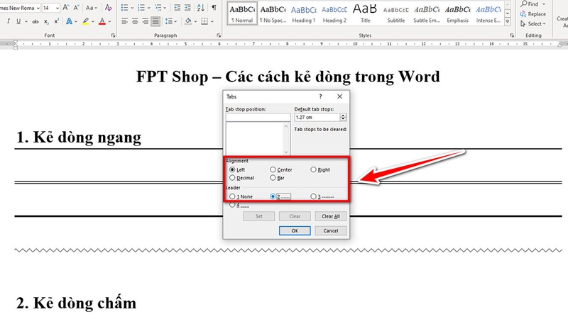Click the Text Effects icon
This screenshot has width=568, height=319.
tap(69, 22)
